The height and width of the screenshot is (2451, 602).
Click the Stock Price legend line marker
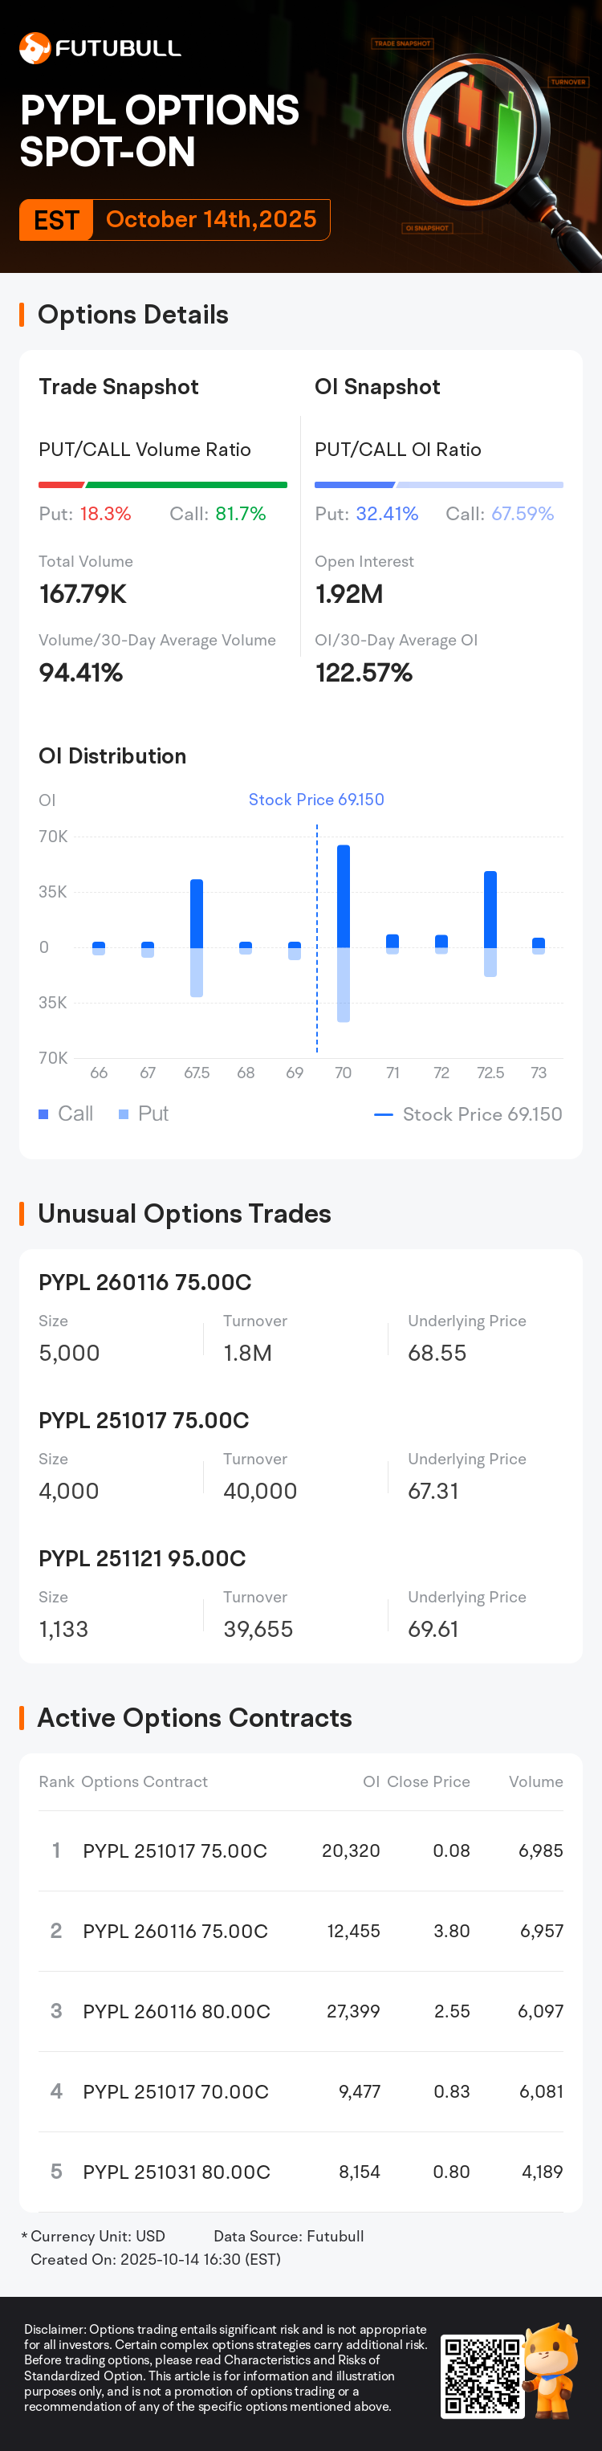[383, 1114]
